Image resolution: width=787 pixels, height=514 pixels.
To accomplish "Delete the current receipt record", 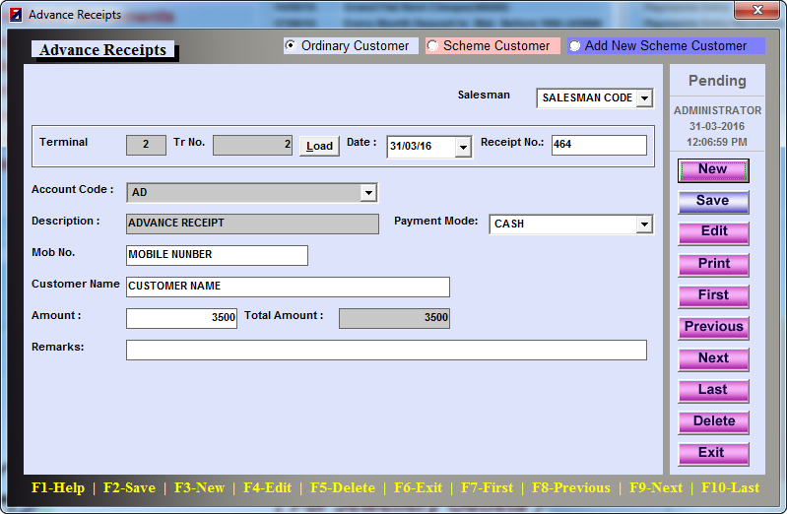I will coord(713,421).
